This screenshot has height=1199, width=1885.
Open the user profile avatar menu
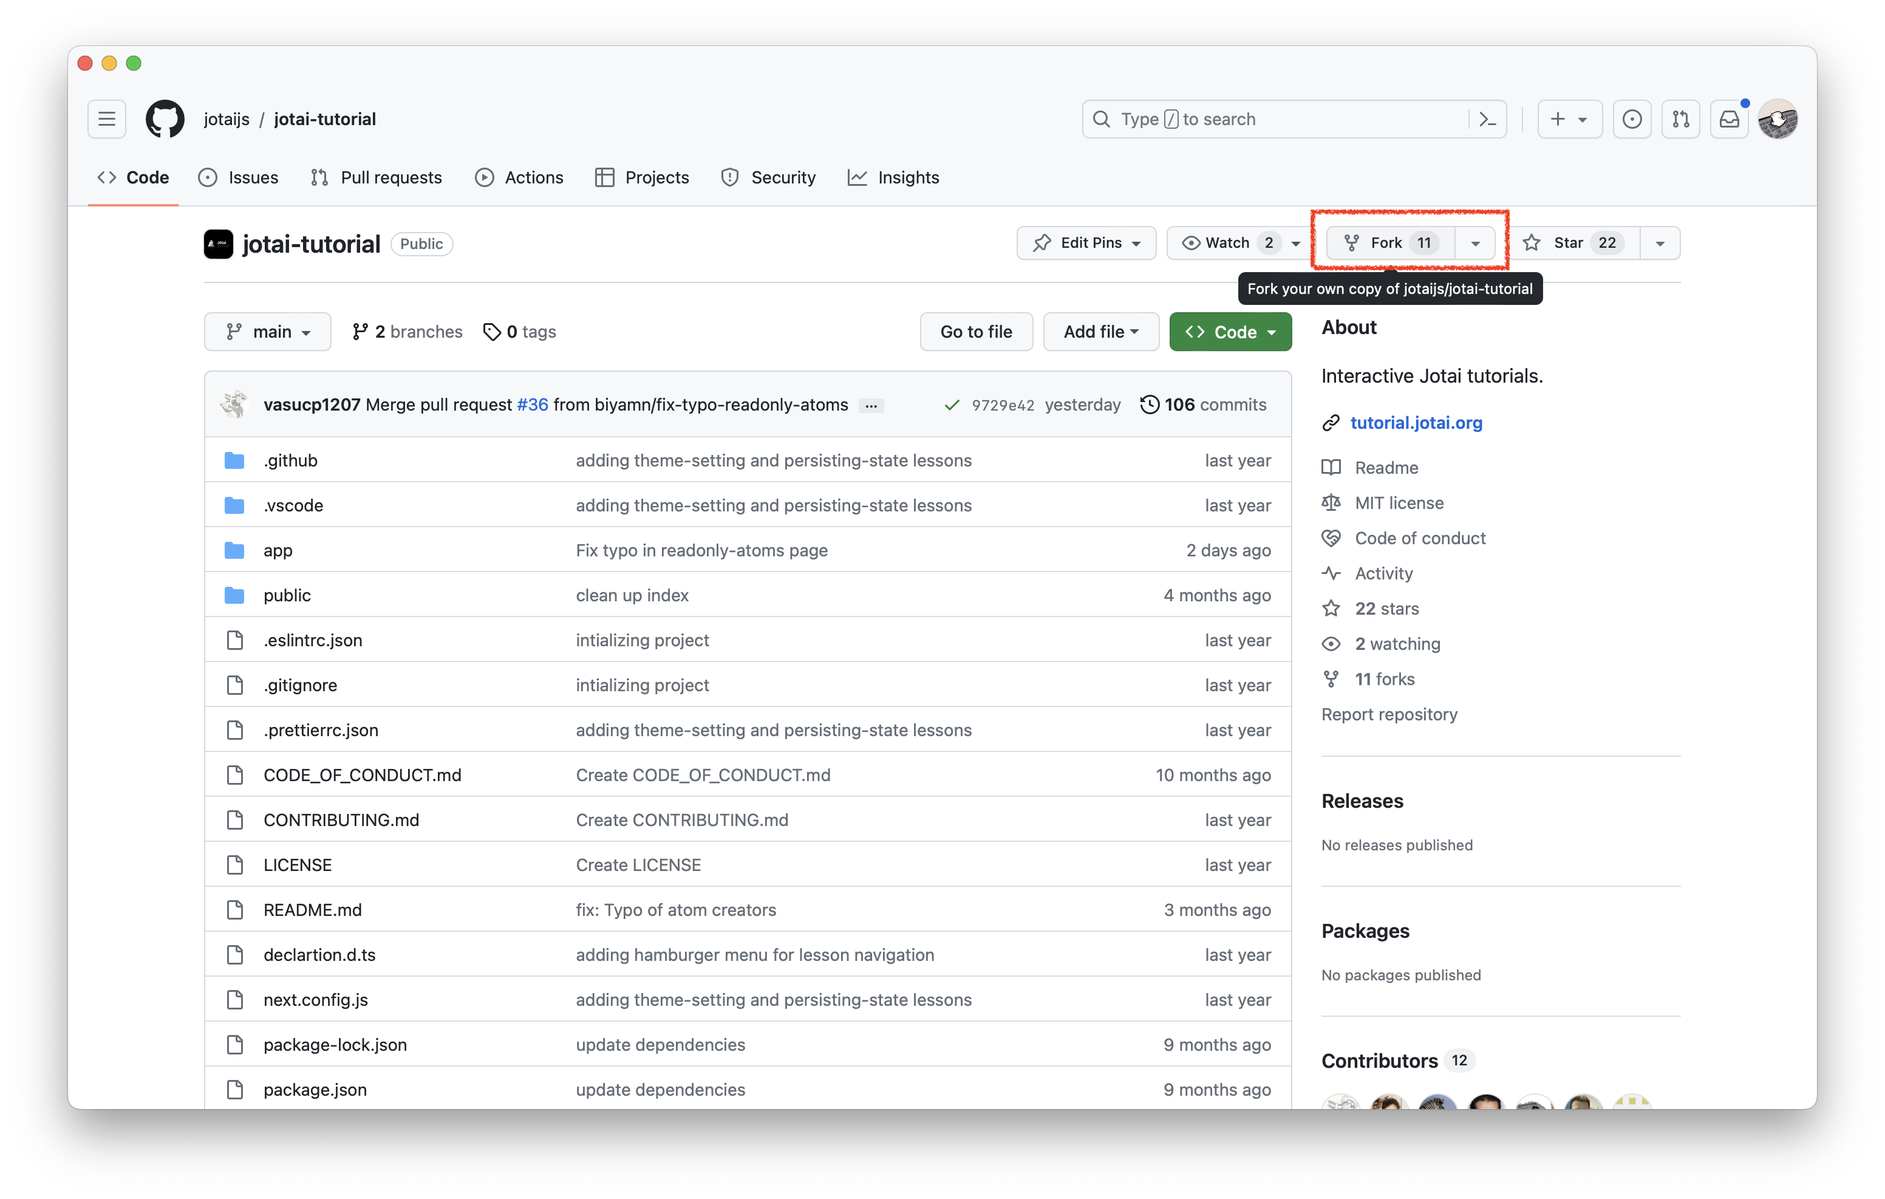1778,119
